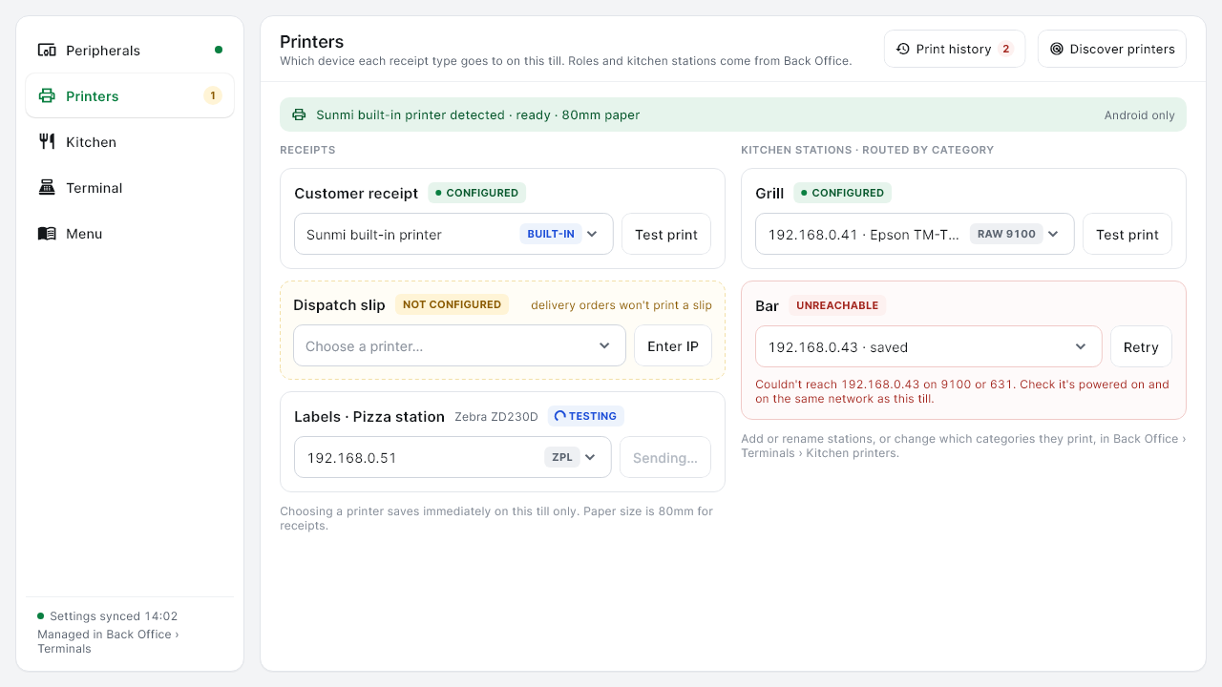Image resolution: width=1222 pixels, height=687 pixels.
Task: Click the TESTING spinner badge on Labels
Action: pos(586,416)
